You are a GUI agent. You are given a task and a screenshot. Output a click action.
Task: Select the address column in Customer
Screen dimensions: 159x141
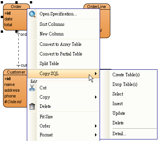point(12,90)
